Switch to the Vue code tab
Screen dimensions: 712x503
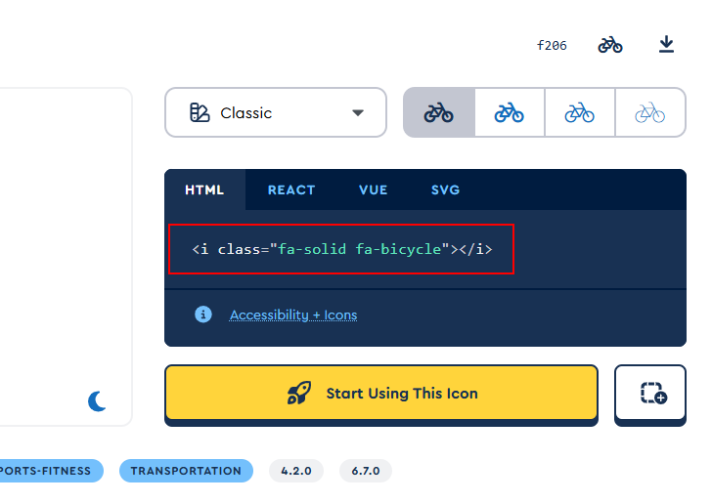374,189
